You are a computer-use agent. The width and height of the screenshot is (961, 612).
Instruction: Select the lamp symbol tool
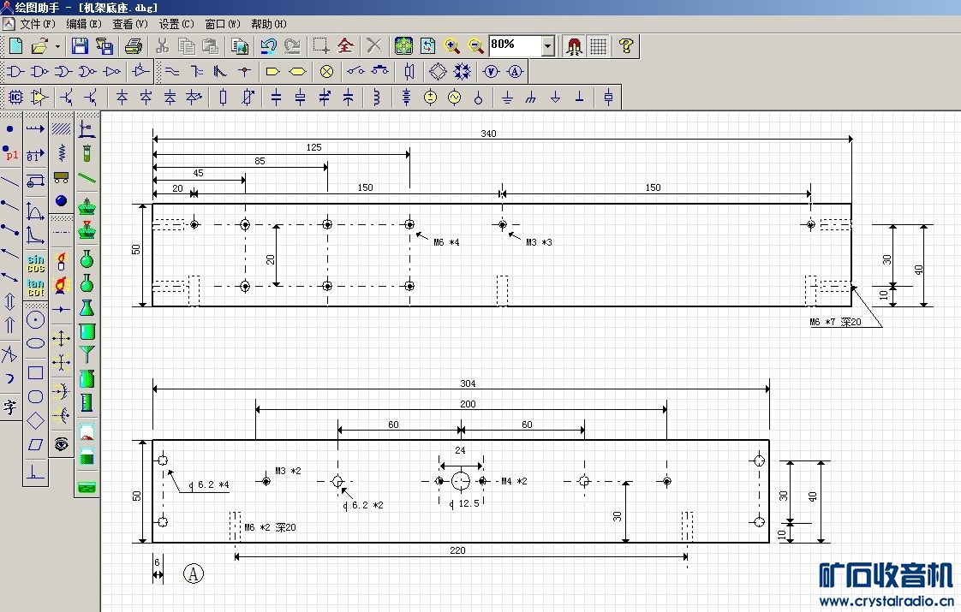[x=326, y=71]
